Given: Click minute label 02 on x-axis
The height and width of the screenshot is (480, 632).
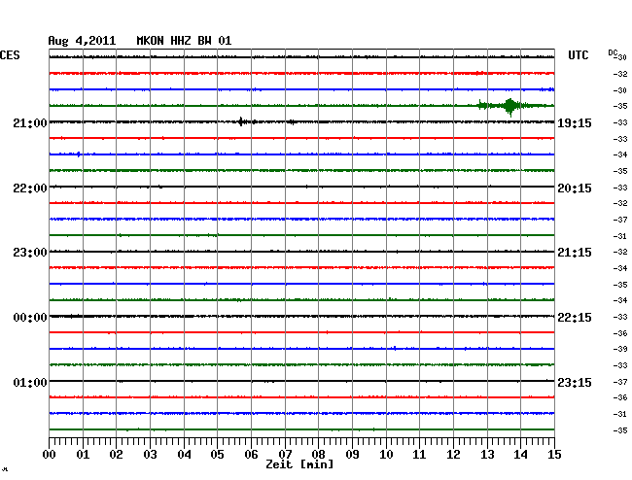Looking at the screenshot, I should pyautogui.click(x=116, y=454).
